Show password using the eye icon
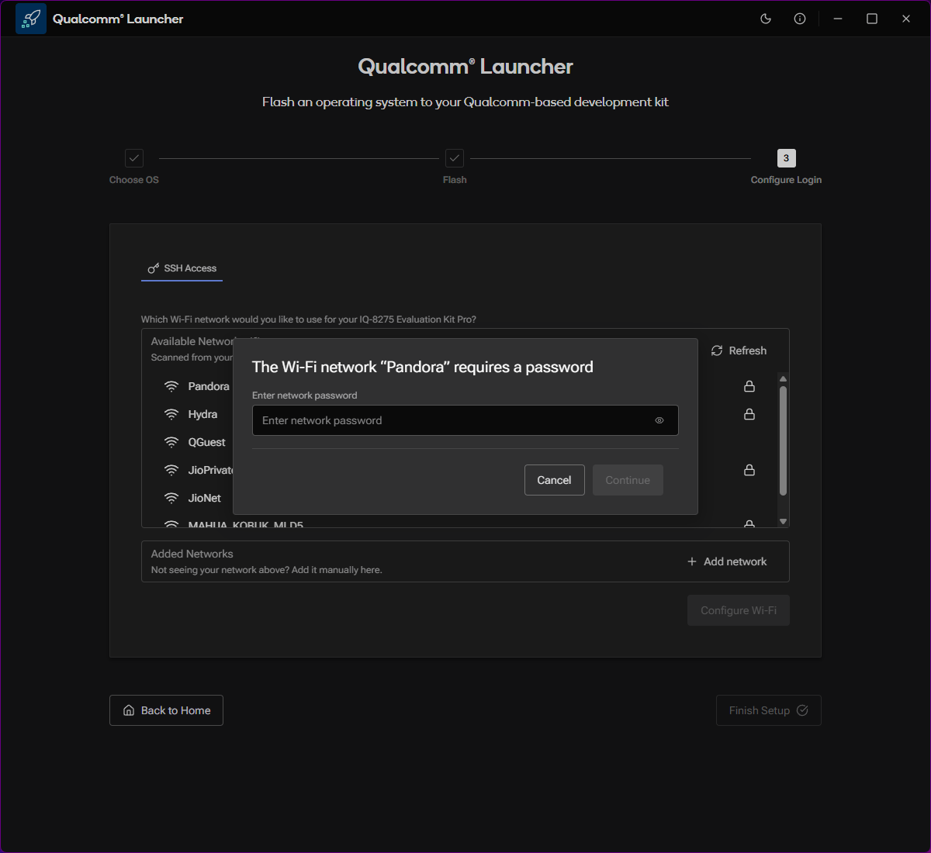Image resolution: width=931 pixels, height=853 pixels. click(x=659, y=420)
